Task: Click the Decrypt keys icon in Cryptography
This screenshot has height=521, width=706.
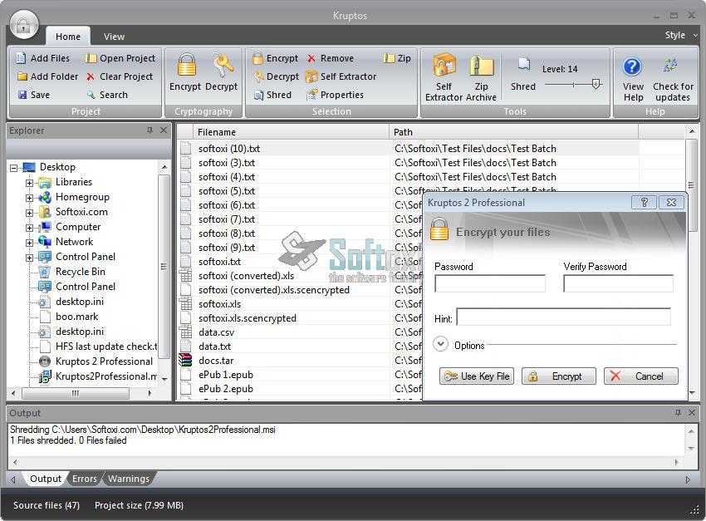Action: [222, 66]
